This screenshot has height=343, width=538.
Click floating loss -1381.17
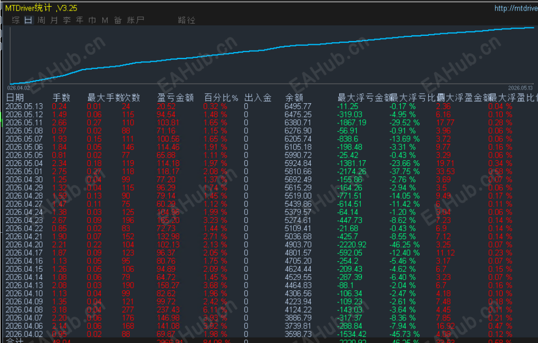tap(352, 163)
